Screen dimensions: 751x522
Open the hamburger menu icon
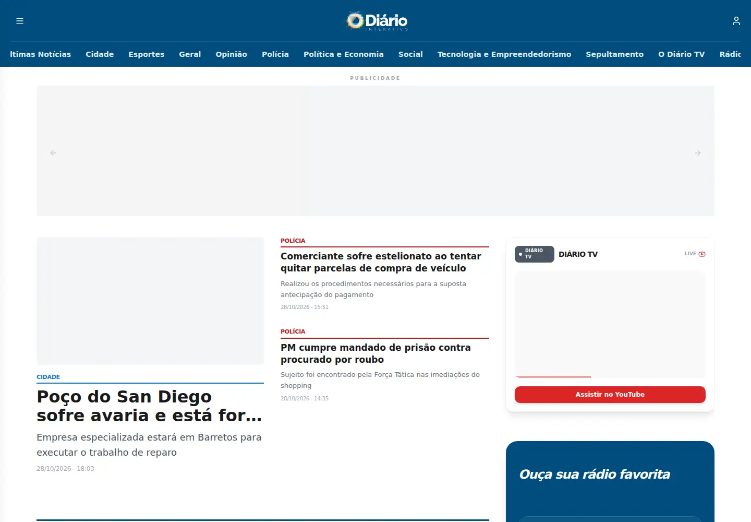pyautogui.click(x=20, y=21)
